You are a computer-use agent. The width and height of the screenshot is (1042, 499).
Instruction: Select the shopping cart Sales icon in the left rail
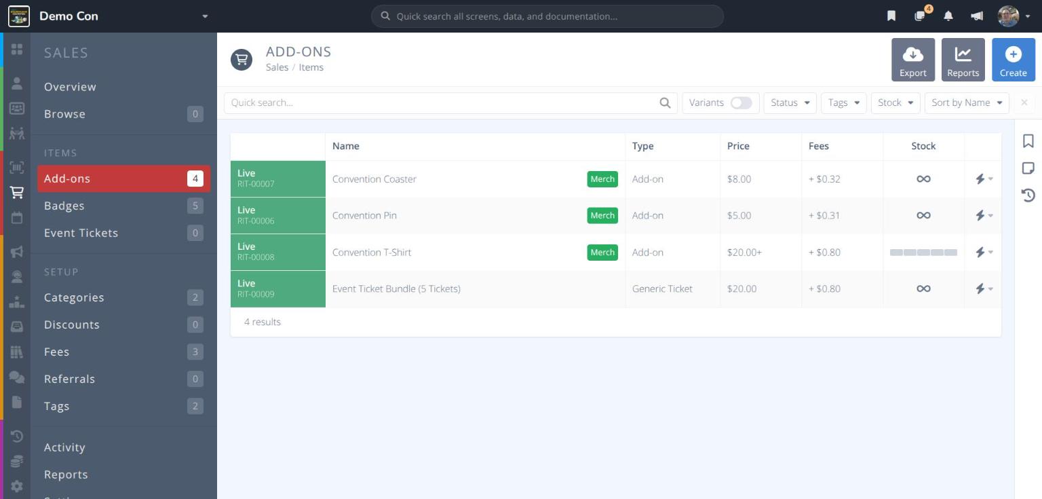(17, 193)
